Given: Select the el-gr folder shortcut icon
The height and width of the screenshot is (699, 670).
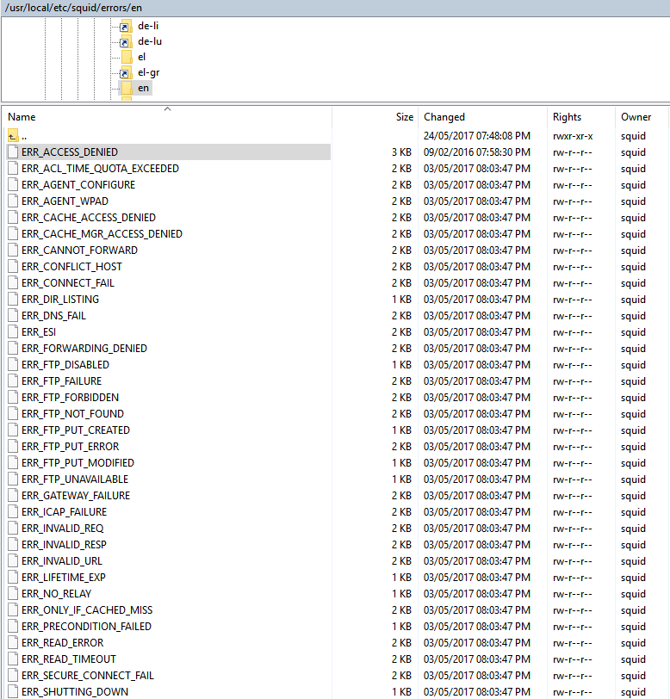Looking at the screenshot, I should pyautogui.click(x=126, y=72).
